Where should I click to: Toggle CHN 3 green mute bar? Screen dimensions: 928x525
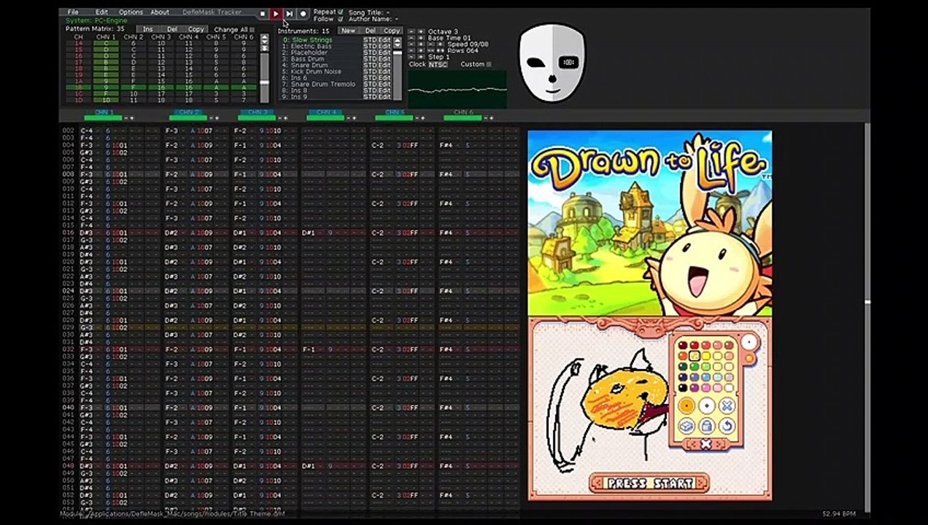(257, 118)
